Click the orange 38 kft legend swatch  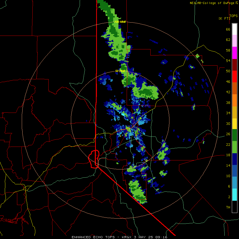coord(234,100)
